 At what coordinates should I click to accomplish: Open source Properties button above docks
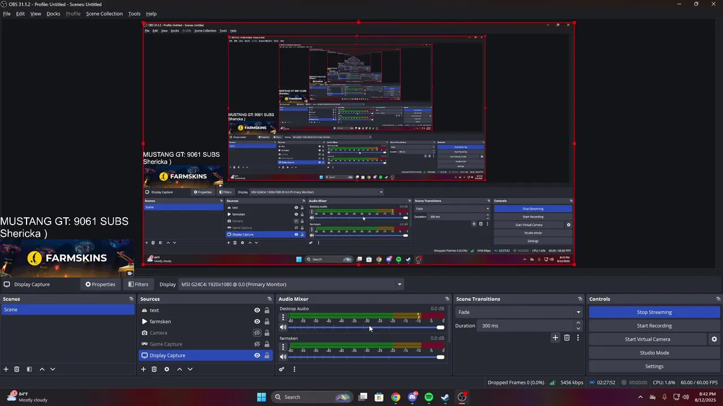[x=101, y=285]
